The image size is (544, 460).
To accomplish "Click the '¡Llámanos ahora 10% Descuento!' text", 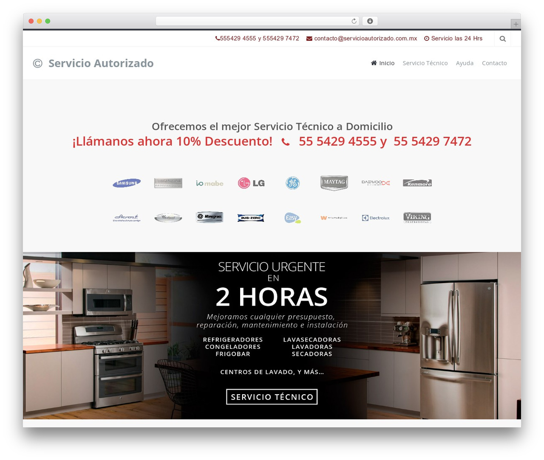I will tap(172, 141).
